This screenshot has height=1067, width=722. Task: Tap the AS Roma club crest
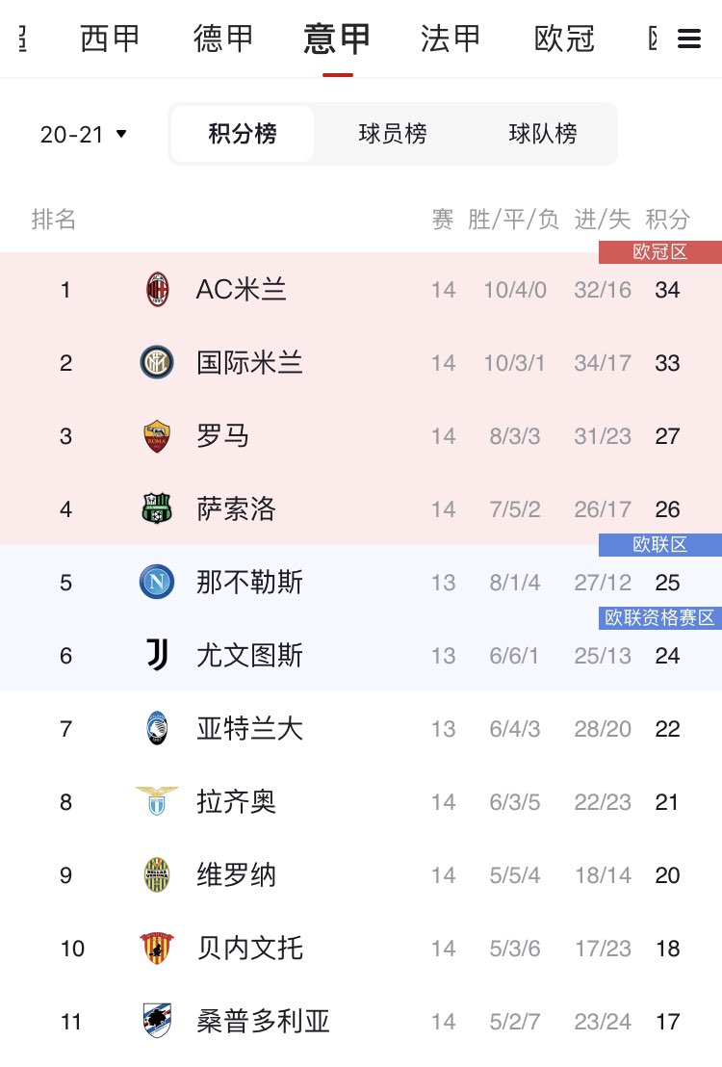pos(157,436)
